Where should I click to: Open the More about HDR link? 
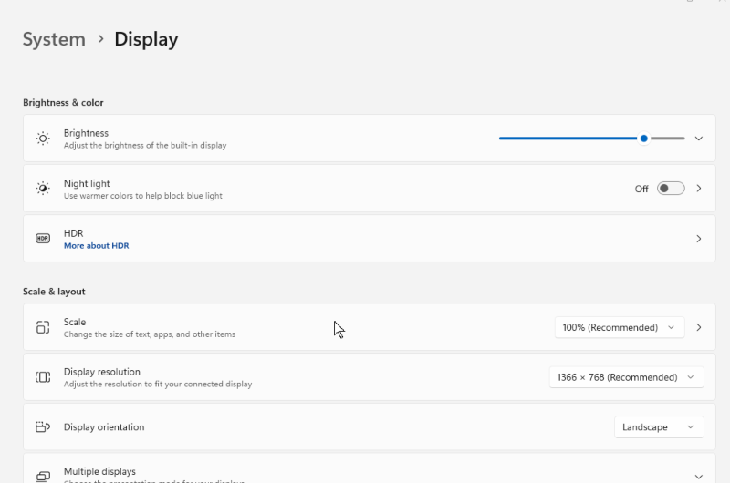point(97,245)
